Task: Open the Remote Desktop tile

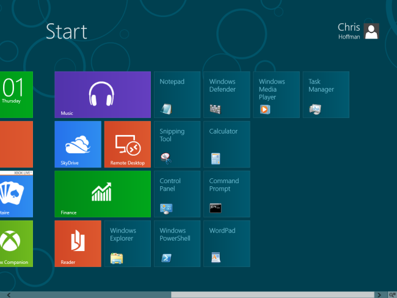Action: pyautogui.click(x=128, y=144)
